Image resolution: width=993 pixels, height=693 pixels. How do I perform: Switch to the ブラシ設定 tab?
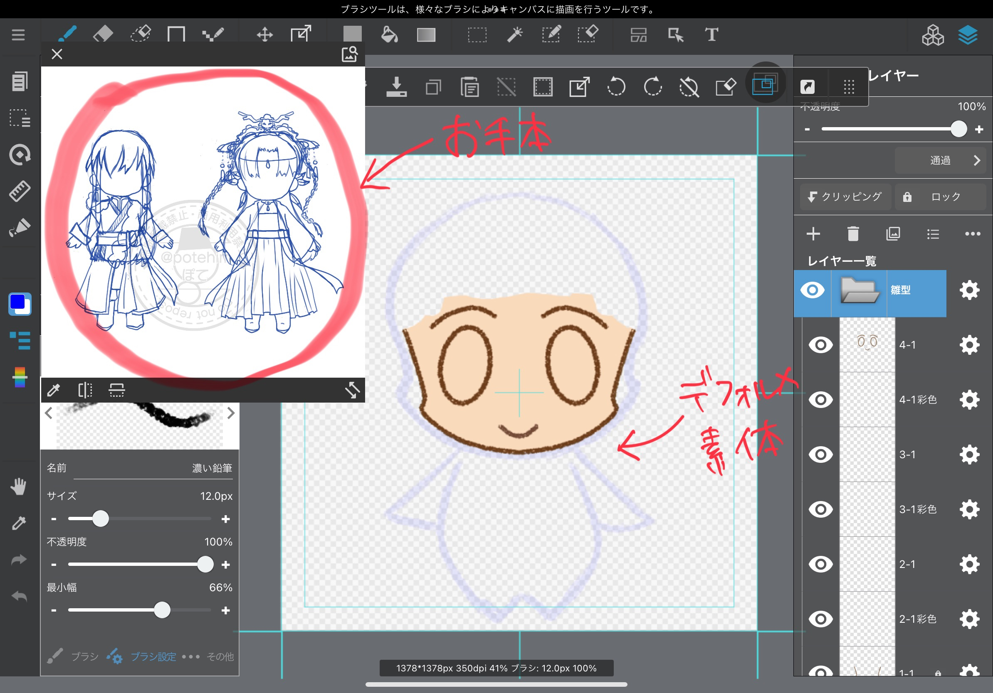coord(153,656)
